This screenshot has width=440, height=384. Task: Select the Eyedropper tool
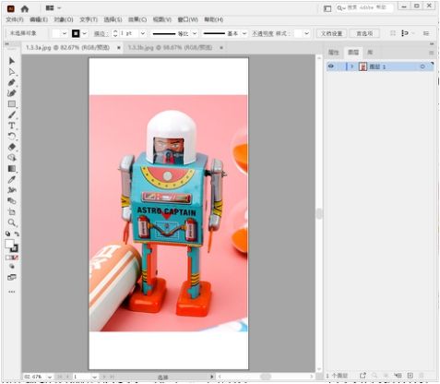12,179
